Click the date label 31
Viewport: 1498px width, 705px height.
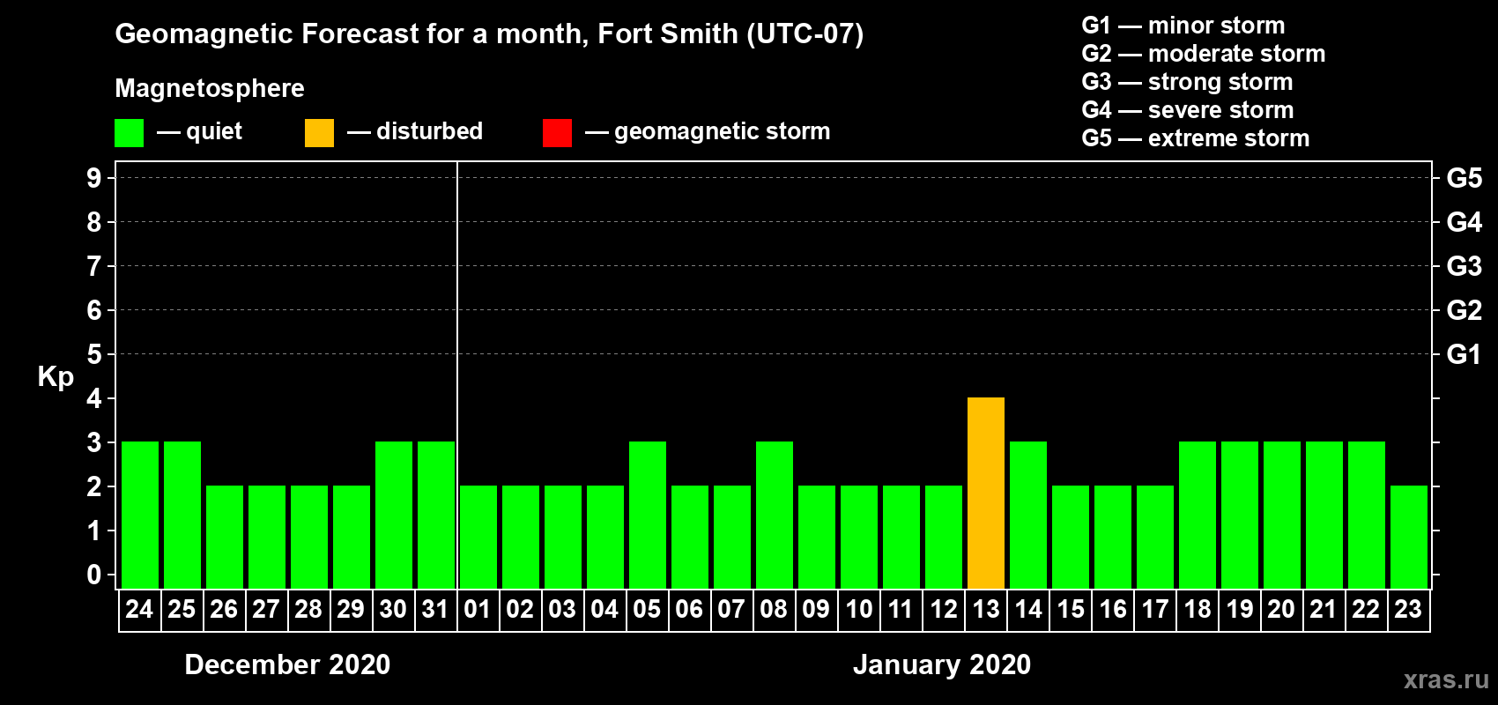(x=435, y=610)
